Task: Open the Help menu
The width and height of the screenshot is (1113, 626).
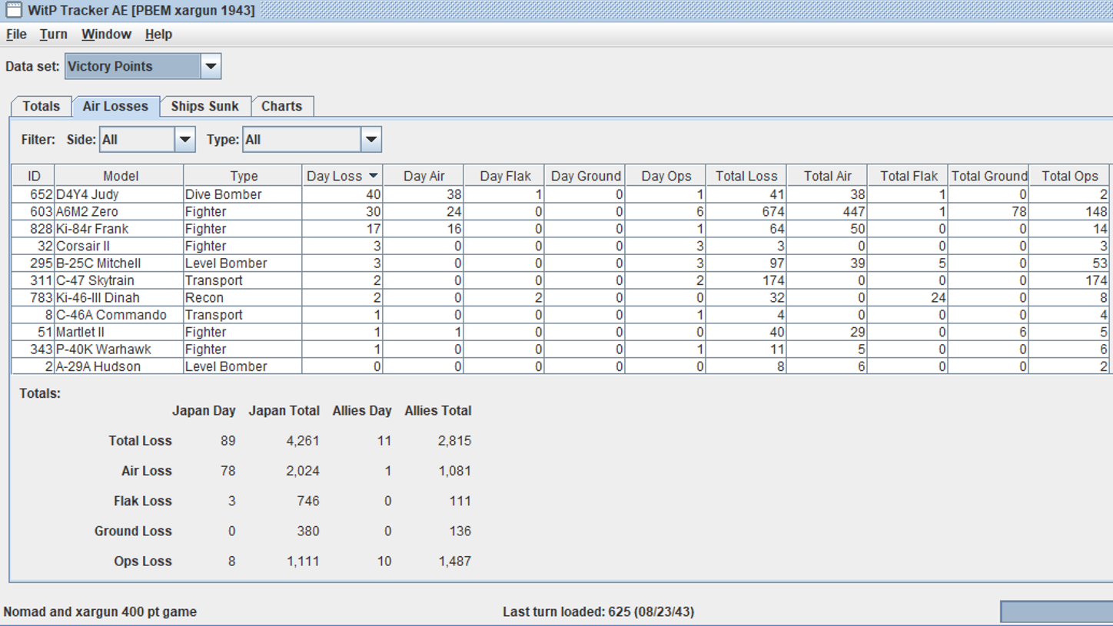Action: [x=158, y=35]
